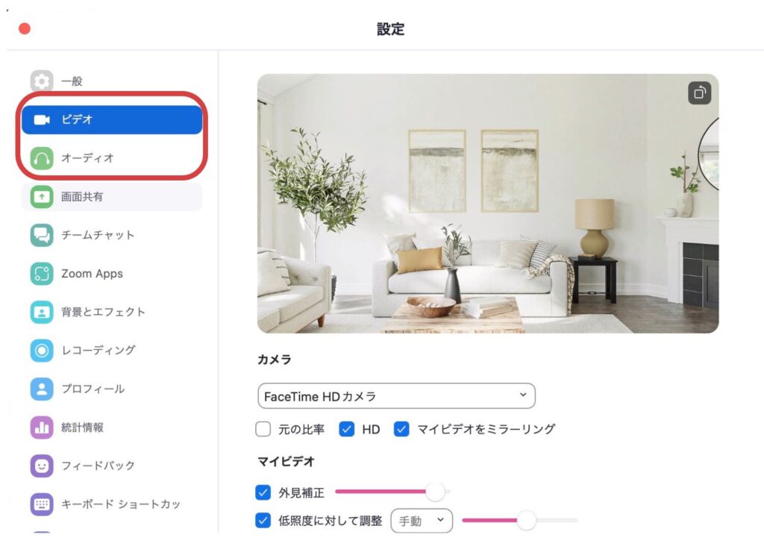Expand the camera selection combo box arrow
This screenshot has width=764, height=549.
(x=525, y=395)
